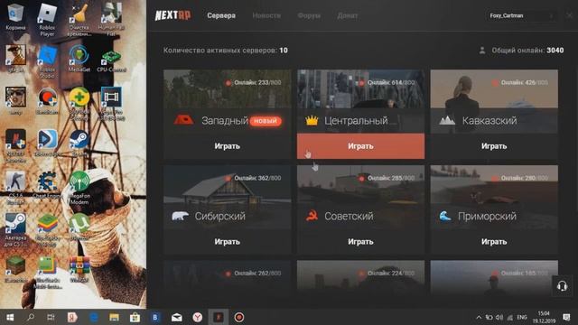578x325 pixels.
Task: Open the Roblox Player desktop shortcut
Action: coord(47,20)
